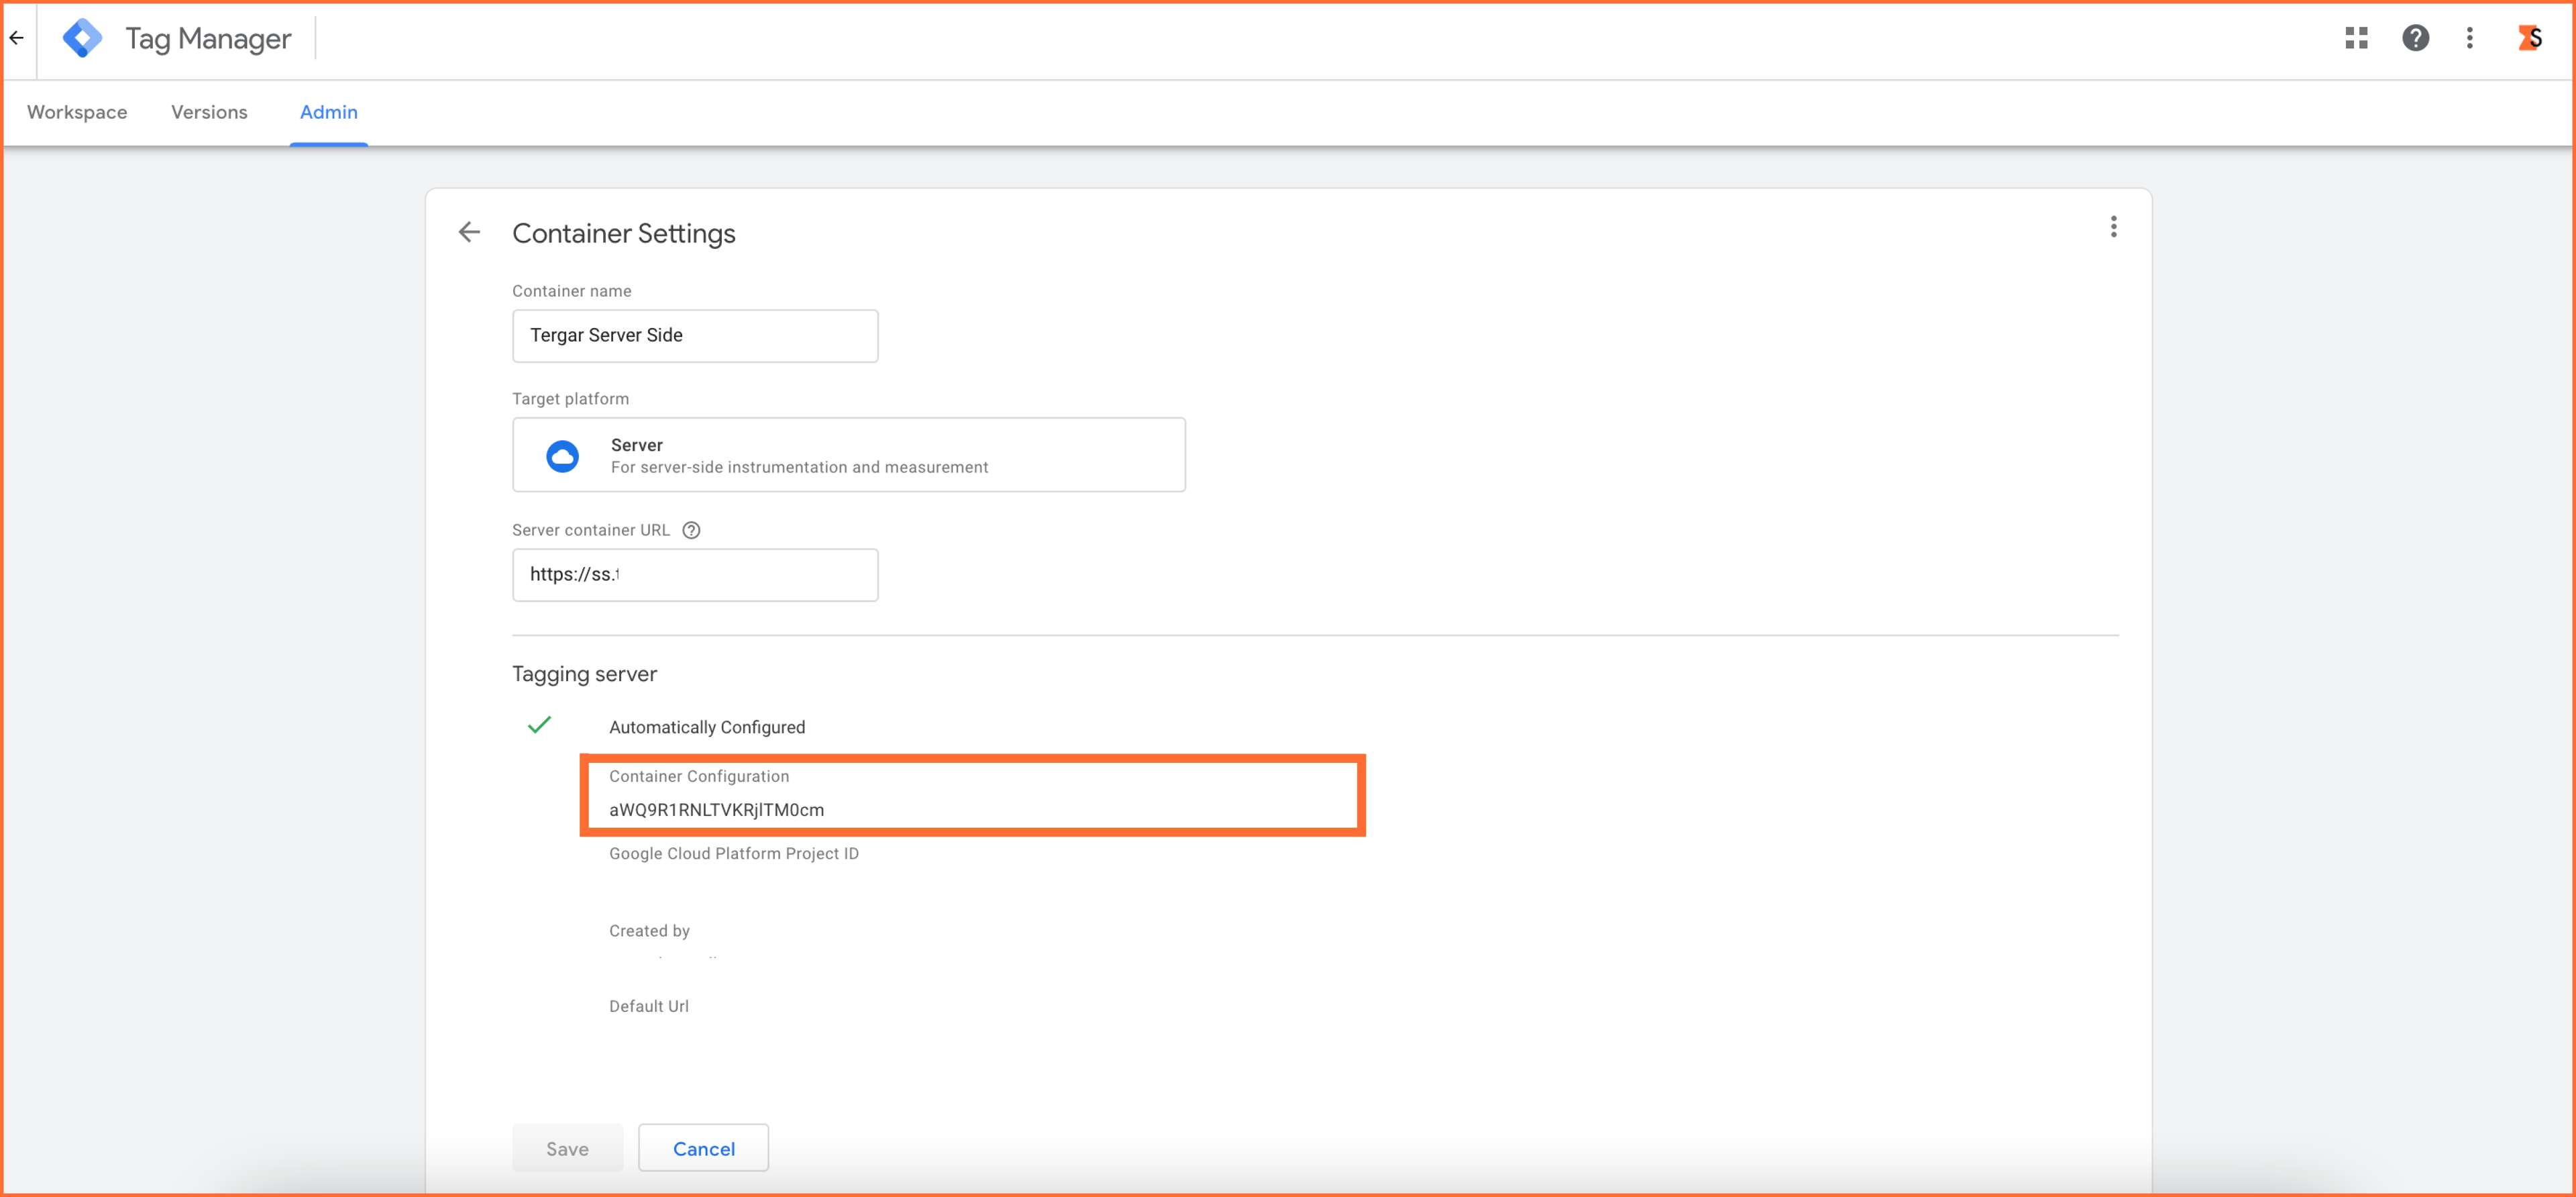Select the Server target platform box
The image size is (2576, 1197).
coord(848,455)
